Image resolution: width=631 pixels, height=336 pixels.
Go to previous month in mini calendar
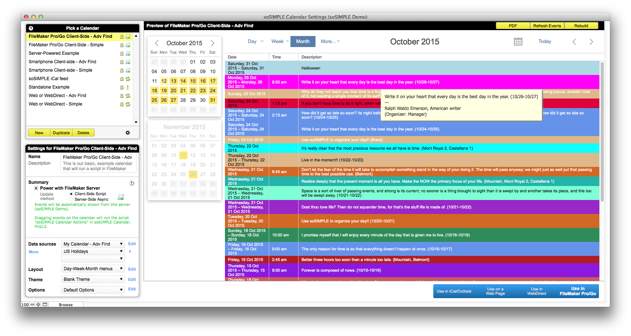coord(156,43)
